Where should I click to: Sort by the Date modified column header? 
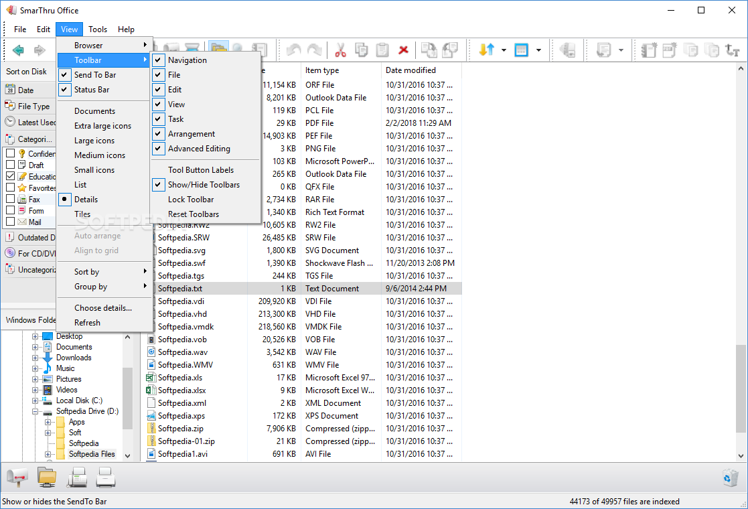click(421, 70)
